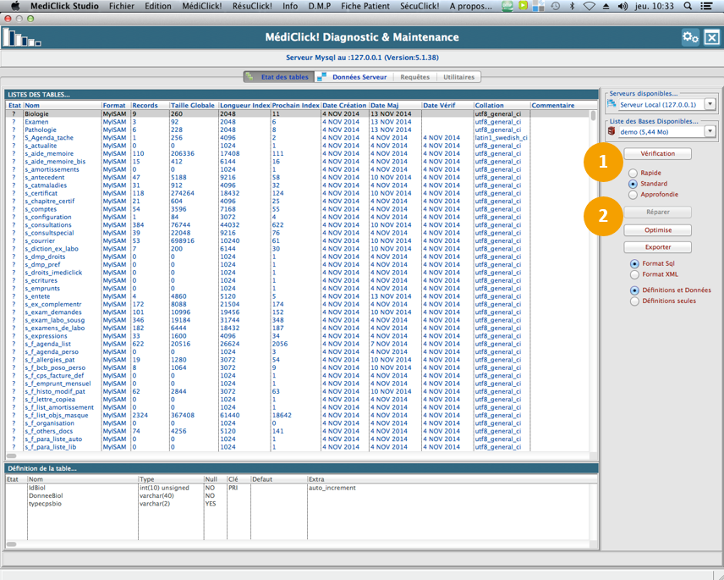Choose the Approfondie verification option
Image resolution: width=724 pixels, height=580 pixels.
coord(633,195)
